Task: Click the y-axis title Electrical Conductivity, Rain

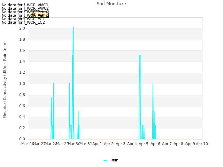Action: click(5, 80)
